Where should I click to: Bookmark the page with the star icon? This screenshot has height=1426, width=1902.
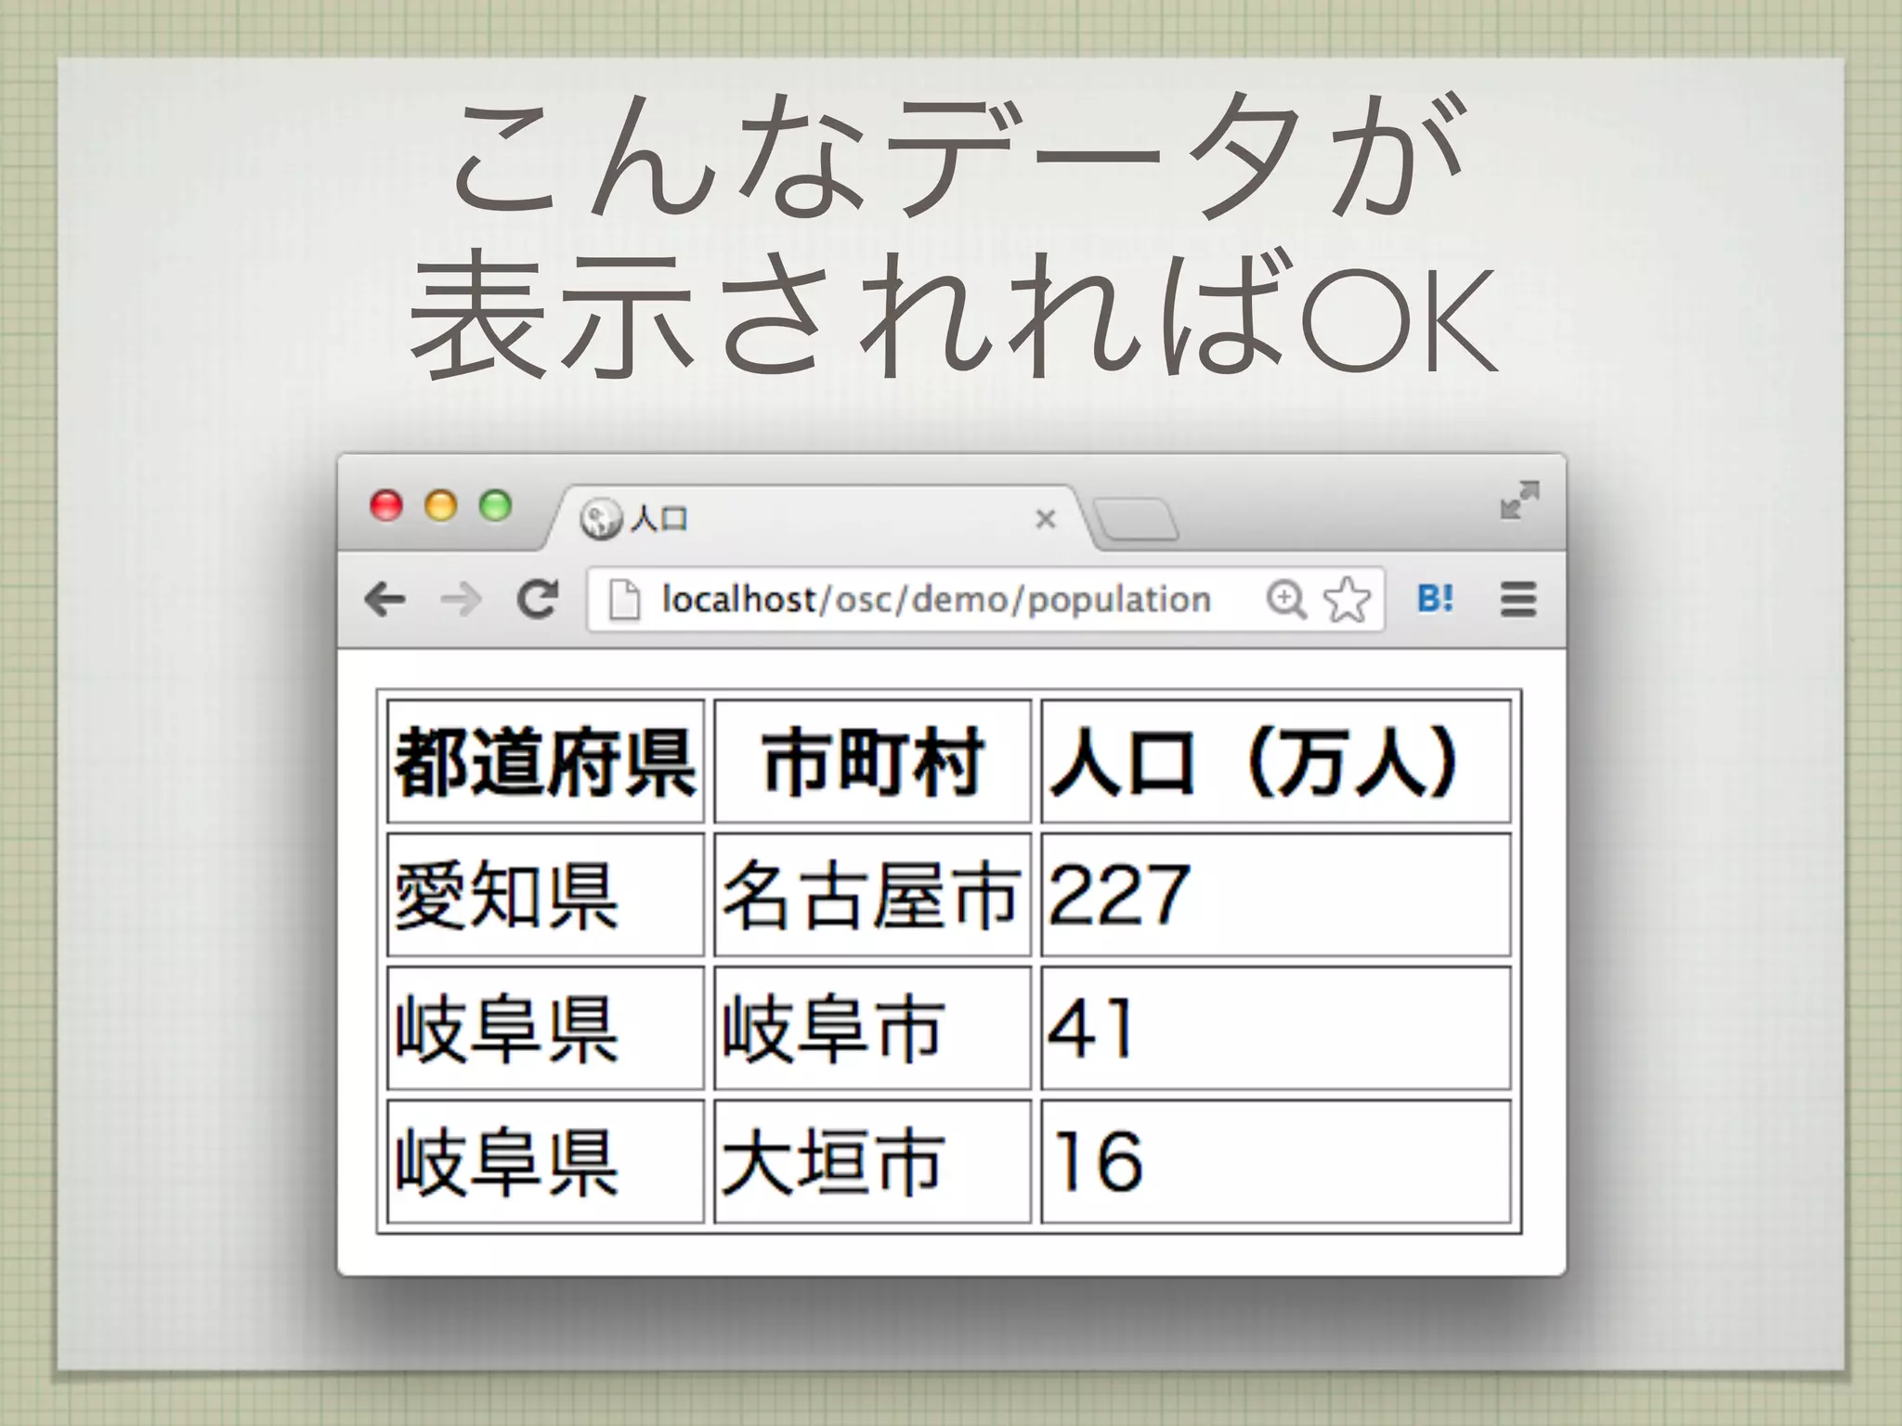(1347, 600)
